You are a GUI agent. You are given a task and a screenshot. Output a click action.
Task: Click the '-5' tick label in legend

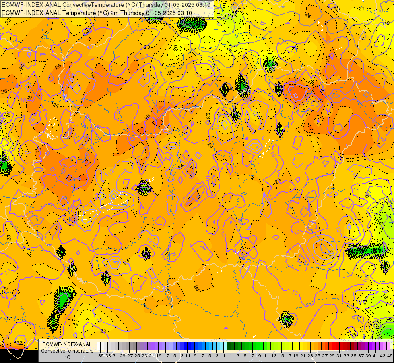tap(209, 356)
